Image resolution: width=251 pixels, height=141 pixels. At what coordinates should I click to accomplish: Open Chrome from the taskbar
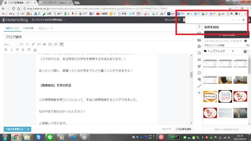[x=16, y=137]
